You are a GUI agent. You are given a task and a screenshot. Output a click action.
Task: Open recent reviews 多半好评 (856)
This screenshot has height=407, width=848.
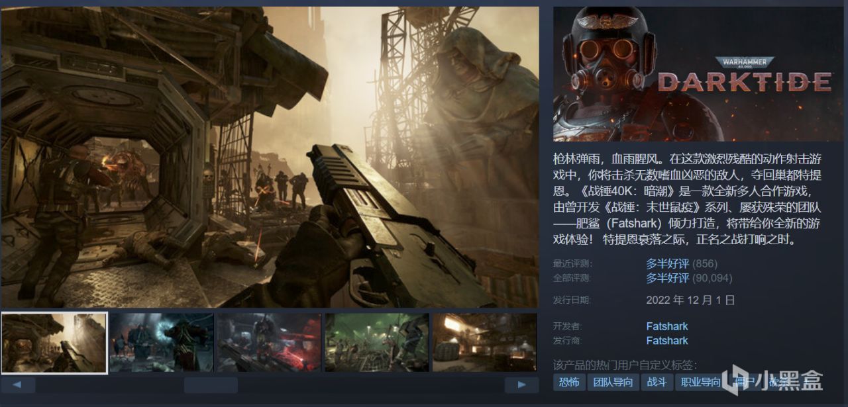point(682,264)
